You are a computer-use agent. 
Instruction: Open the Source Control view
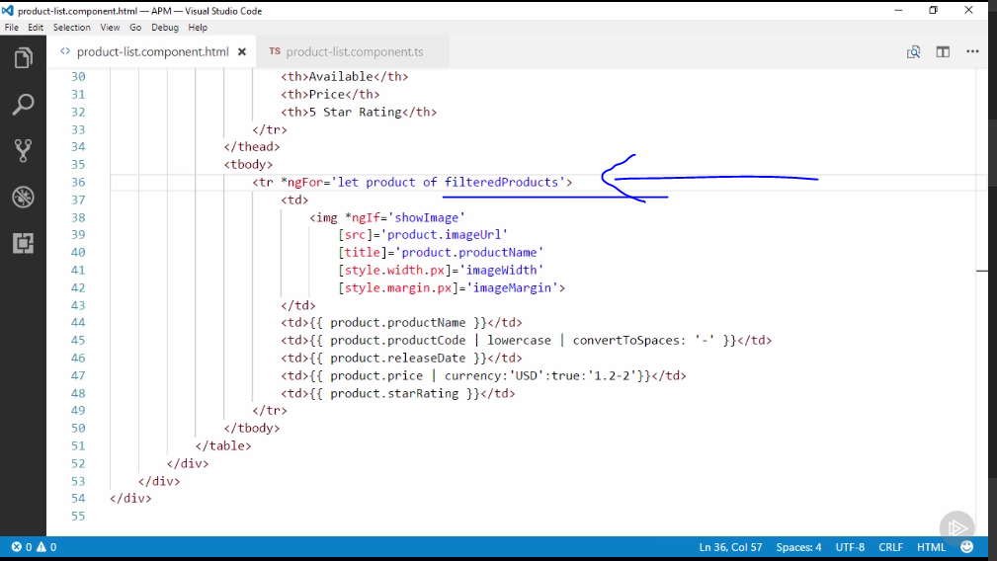tap(23, 150)
